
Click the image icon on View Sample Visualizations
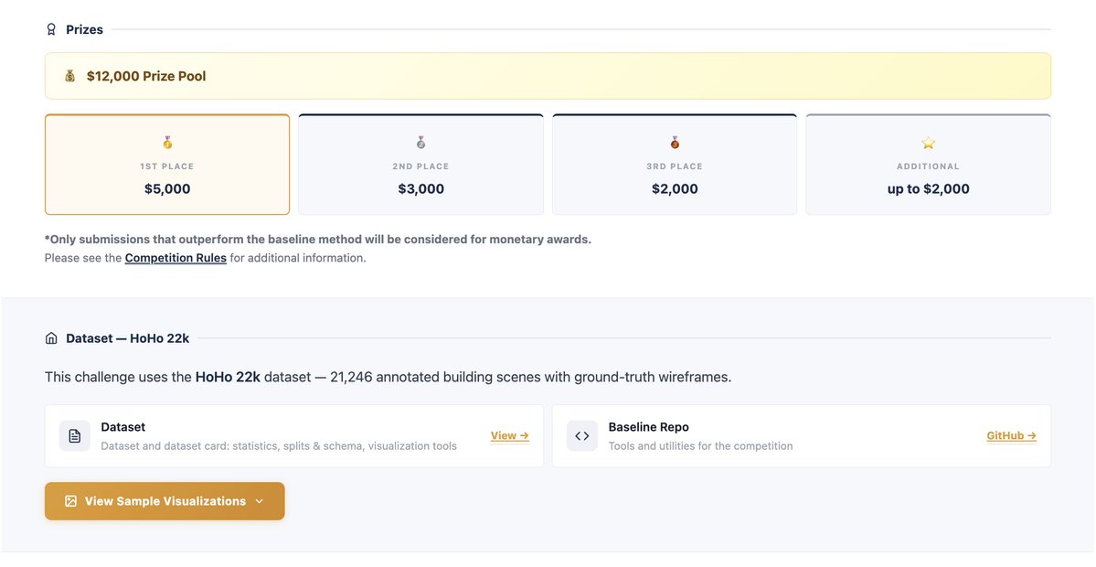70,501
